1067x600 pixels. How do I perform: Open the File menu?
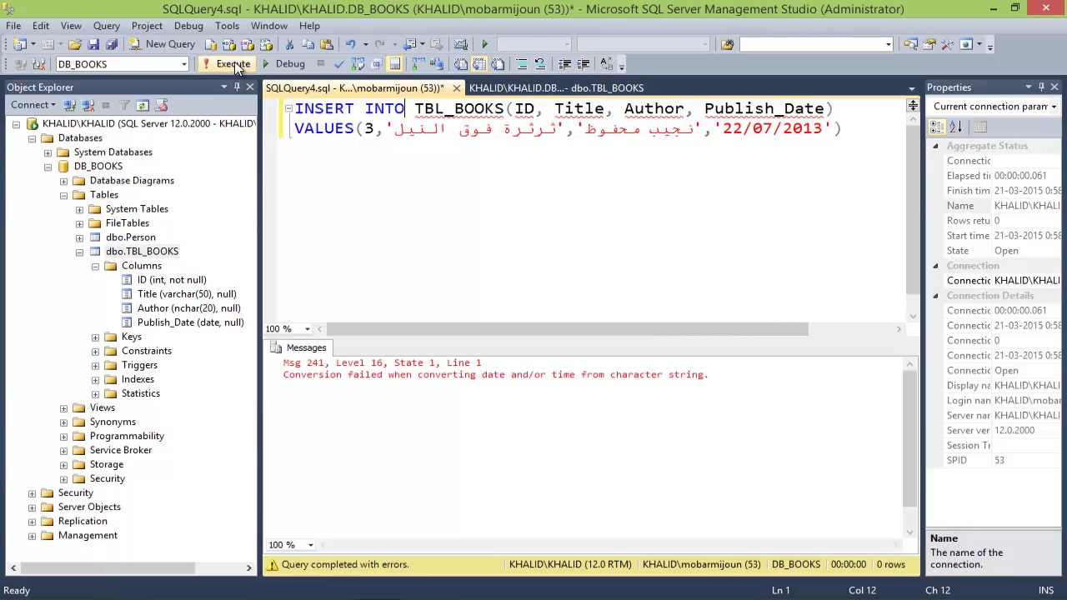click(13, 26)
